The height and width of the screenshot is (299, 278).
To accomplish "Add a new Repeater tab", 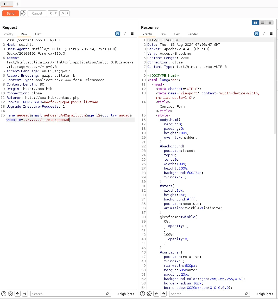I will (17, 4).
